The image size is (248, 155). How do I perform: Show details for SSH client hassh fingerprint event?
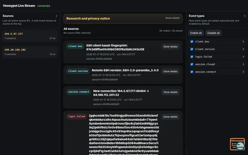coord(170,47)
